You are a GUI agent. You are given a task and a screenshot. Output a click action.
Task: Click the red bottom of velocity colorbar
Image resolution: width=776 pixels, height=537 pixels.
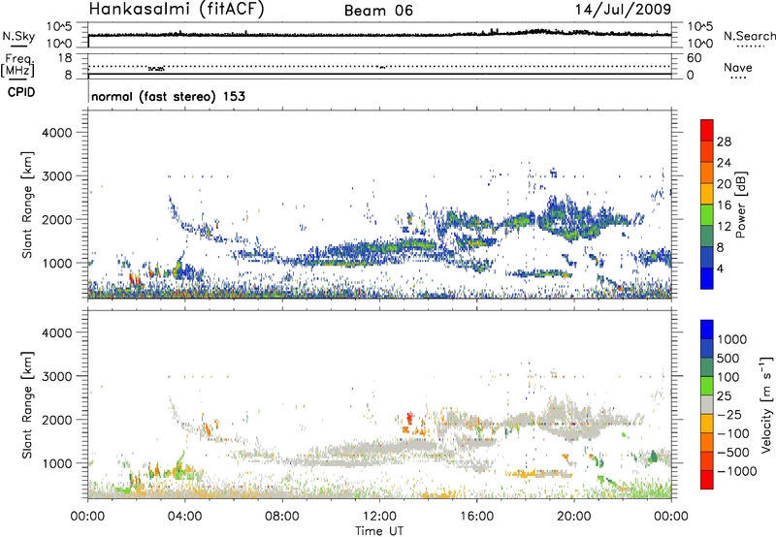pos(707,480)
